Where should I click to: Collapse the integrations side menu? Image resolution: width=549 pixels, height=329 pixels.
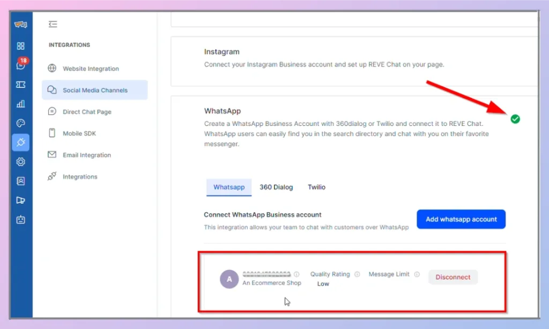click(x=53, y=24)
